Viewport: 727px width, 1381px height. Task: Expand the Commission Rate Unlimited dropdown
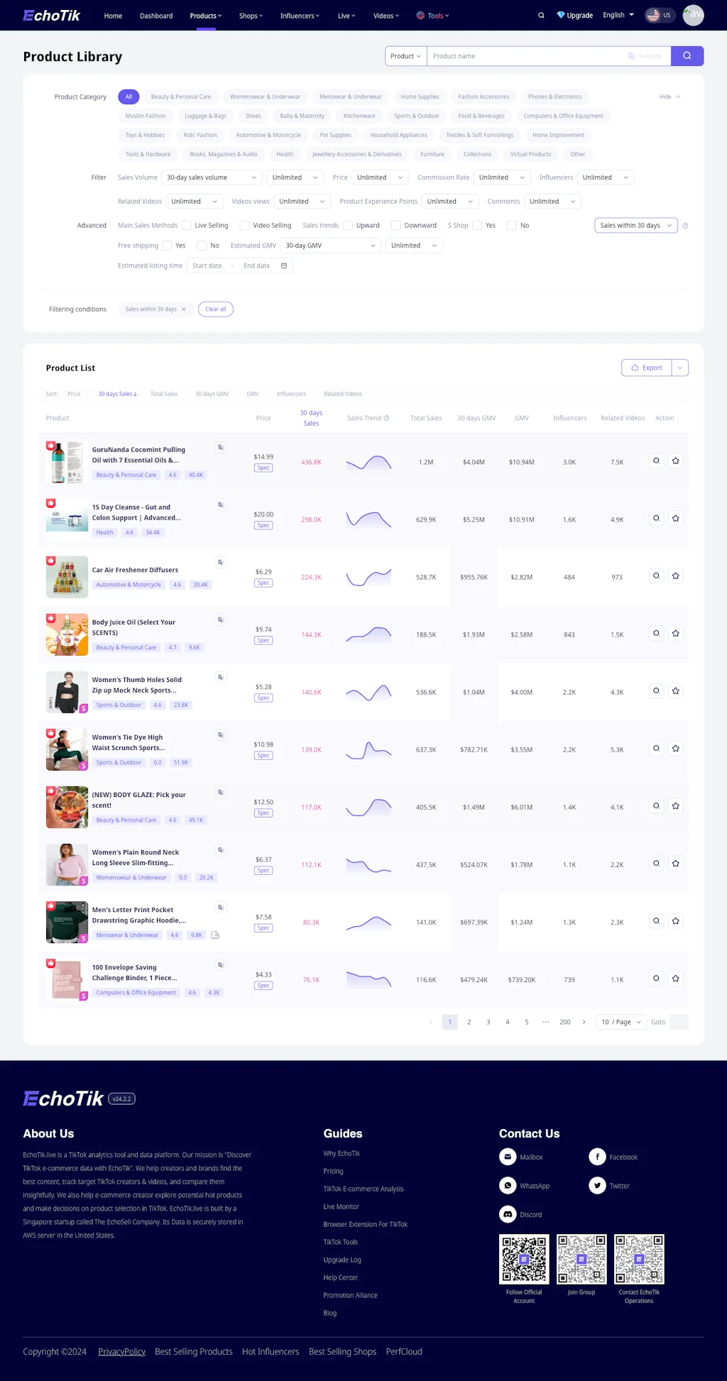tap(501, 177)
